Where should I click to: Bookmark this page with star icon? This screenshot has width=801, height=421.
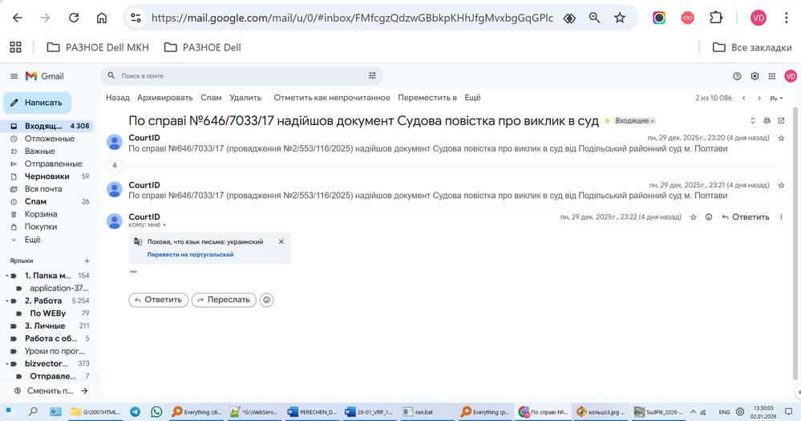(x=620, y=18)
